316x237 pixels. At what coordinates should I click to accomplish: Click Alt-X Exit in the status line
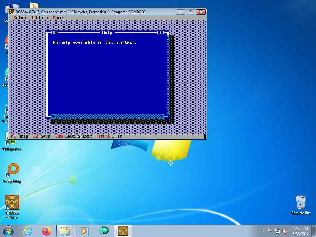tap(110, 136)
